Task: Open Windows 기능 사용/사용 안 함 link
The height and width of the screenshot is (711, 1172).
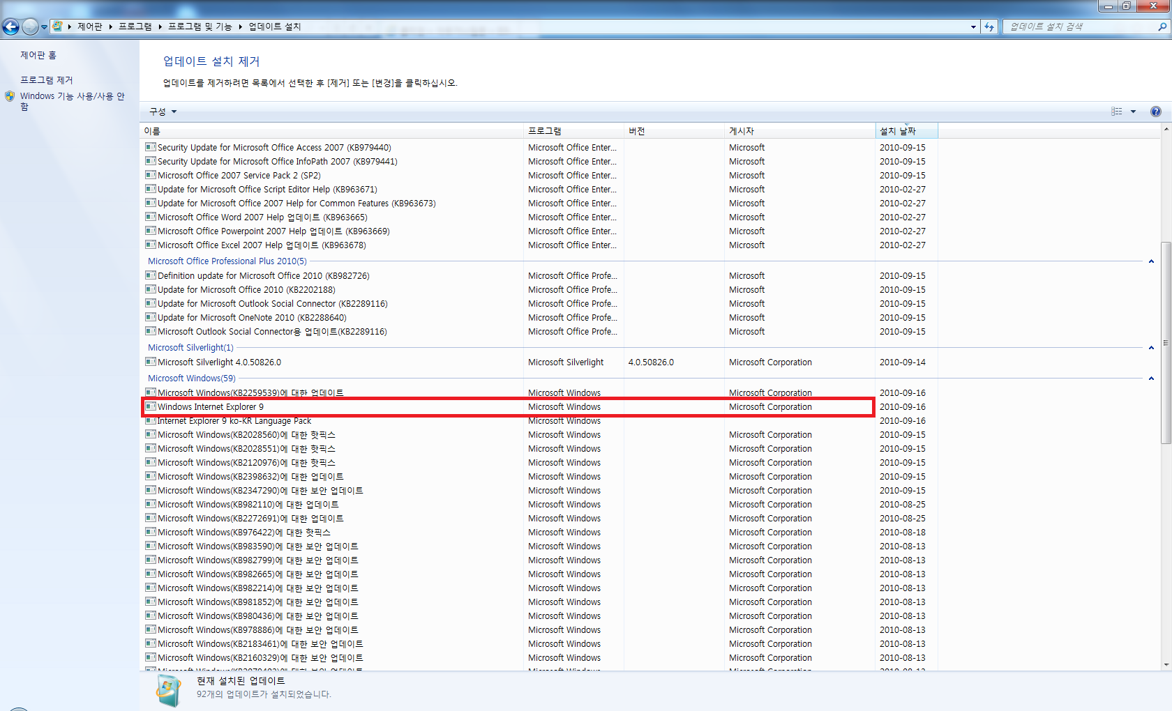Action: pyautogui.click(x=73, y=101)
